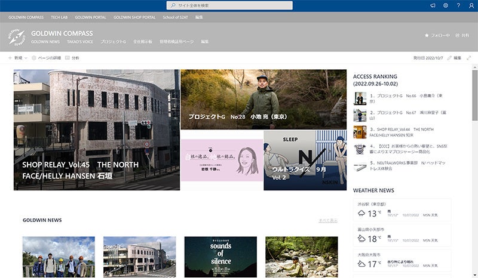Image resolution: width=478 pixels, height=278 pixels.
Task: Open GOLDWIN SHOP PORTAL in hub navigation
Action: tap(134, 17)
